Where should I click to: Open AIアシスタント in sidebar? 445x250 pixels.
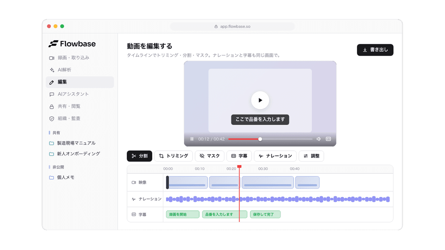pyautogui.click(x=80, y=94)
